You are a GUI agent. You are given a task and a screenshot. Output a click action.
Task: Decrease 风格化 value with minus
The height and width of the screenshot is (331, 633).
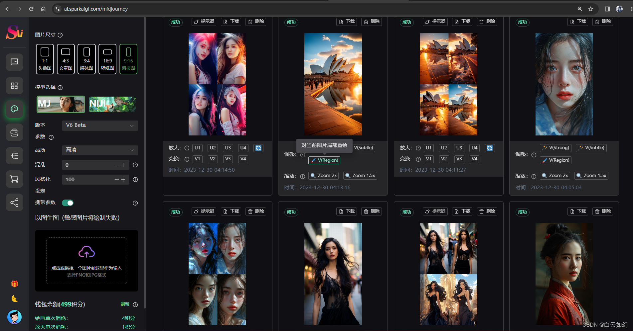[x=116, y=180]
